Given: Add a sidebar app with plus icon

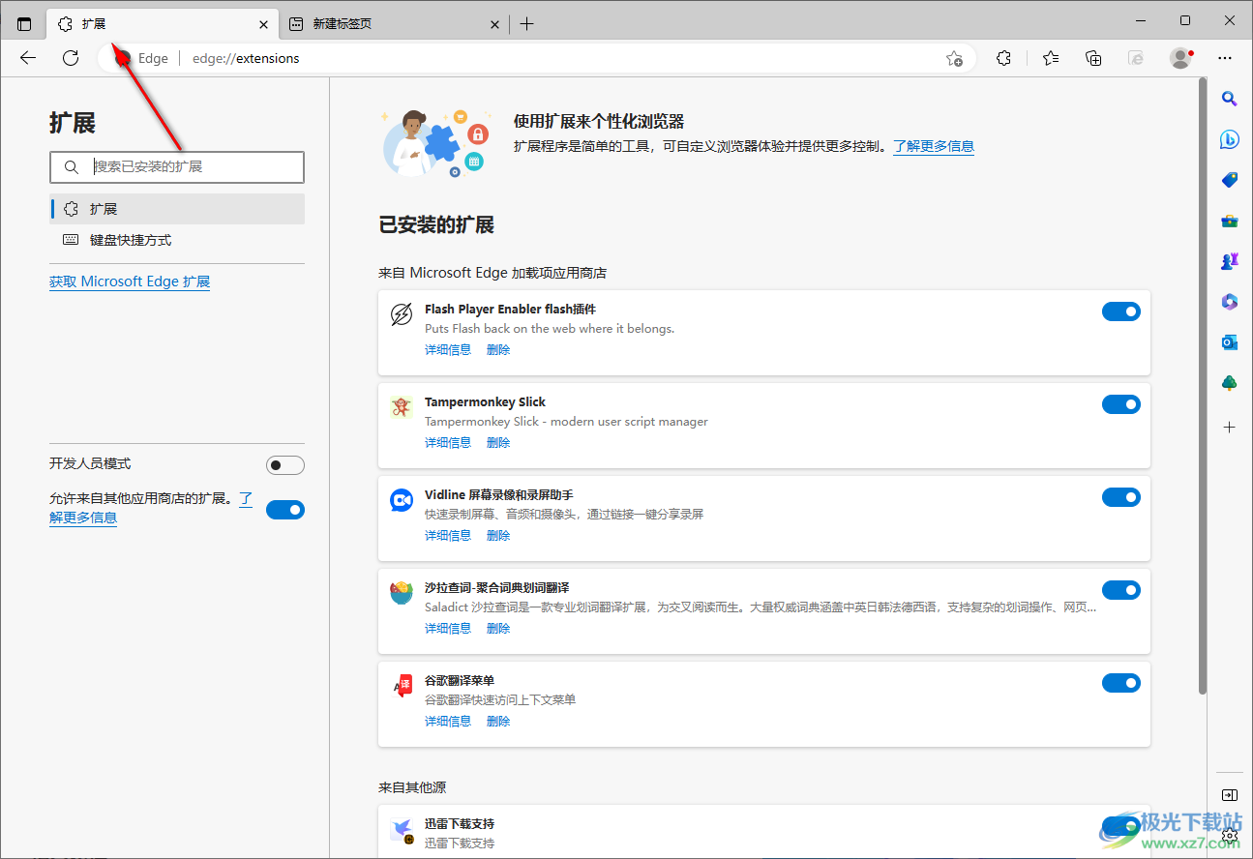Looking at the screenshot, I should point(1230,427).
